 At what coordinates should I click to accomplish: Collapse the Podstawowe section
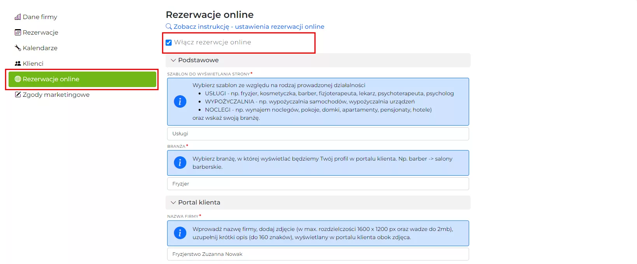click(x=173, y=60)
